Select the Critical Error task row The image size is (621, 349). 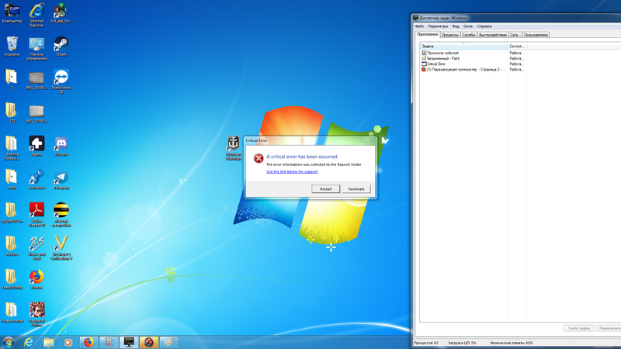[x=474, y=64]
